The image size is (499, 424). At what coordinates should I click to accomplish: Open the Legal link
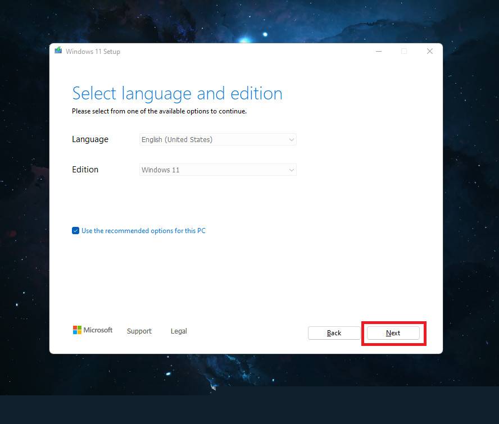tap(179, 331)
